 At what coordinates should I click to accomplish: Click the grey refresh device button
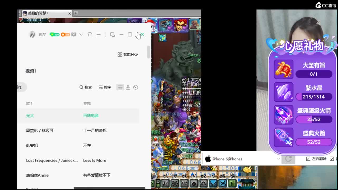288,159
